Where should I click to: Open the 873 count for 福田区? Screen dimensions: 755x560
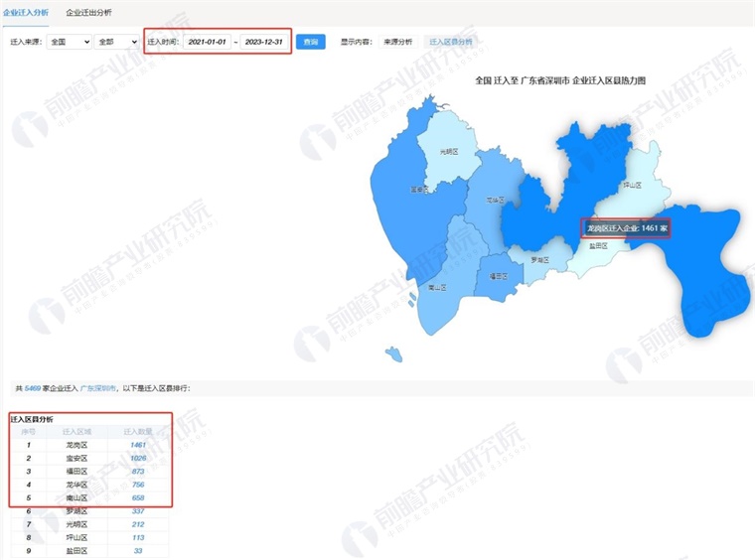point(138,472)
